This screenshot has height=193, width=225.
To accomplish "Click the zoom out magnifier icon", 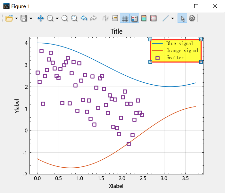I will click(x=64, y=18).
